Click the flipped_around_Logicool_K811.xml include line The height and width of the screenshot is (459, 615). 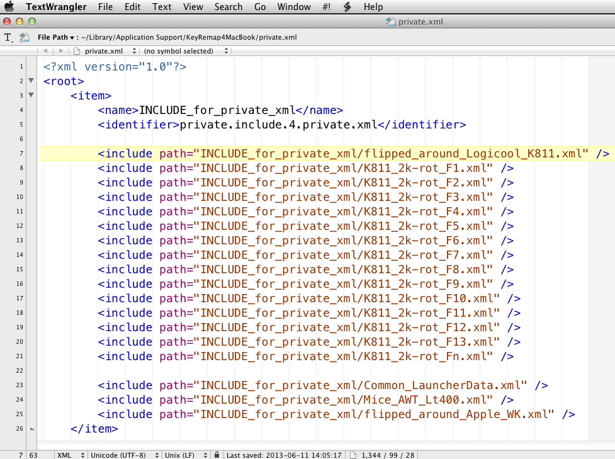(353, 154)
